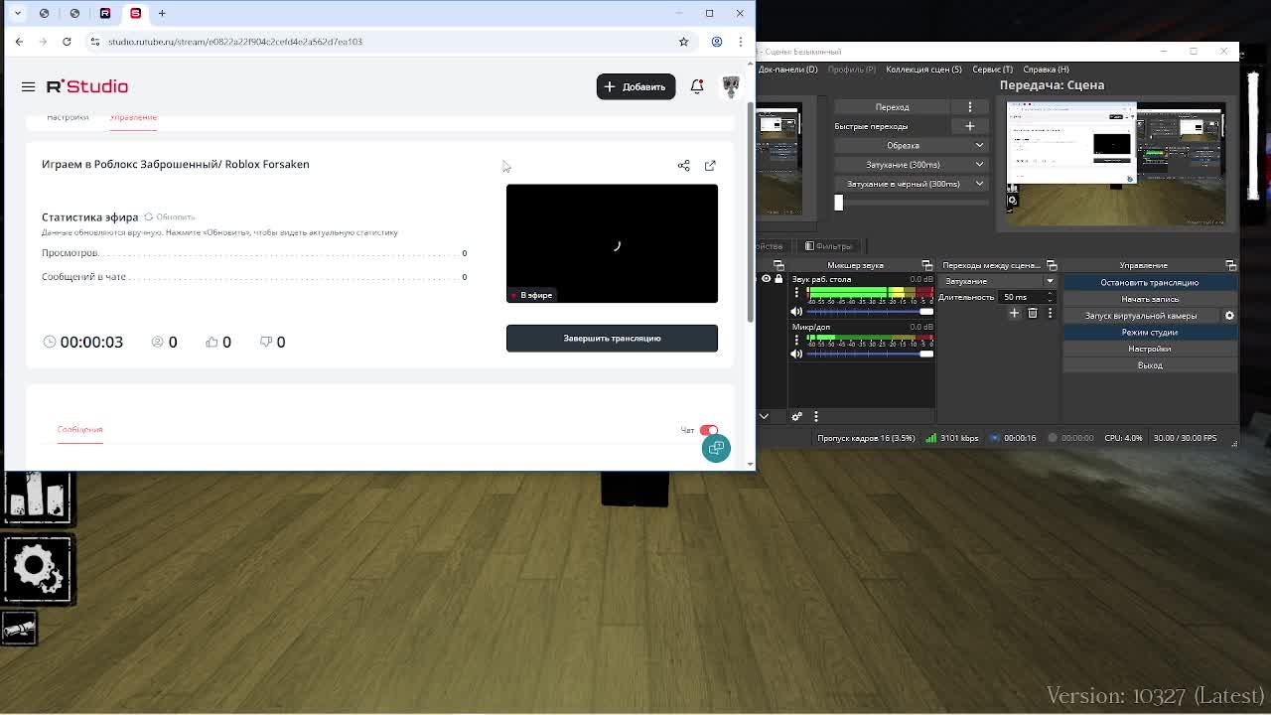This screenshot has width=1271, height=715.
Task: Click the support chat bubble icon
Action: 716,448
